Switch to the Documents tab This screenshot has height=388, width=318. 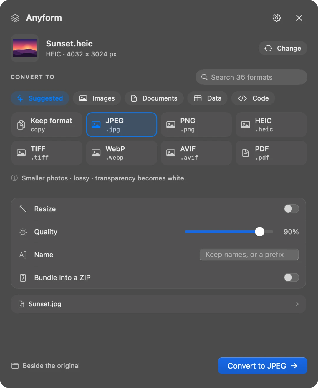coord(154,98)
